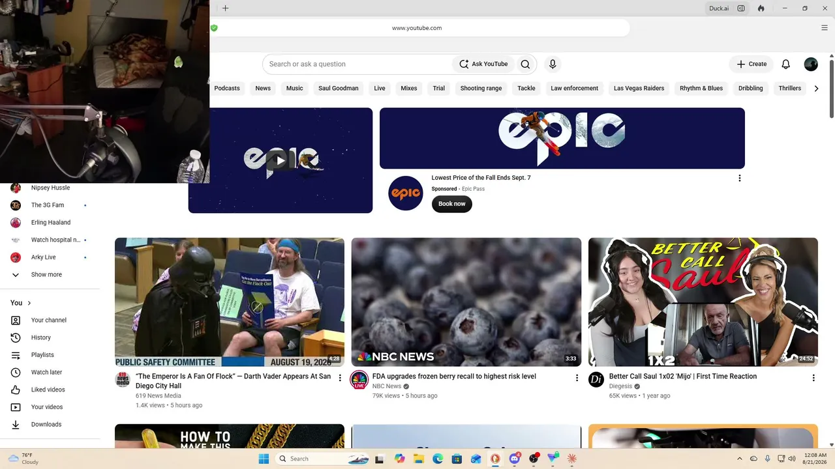Click the green shield privacy icon
Screen dimensions: 835x469
pos(214,28)
